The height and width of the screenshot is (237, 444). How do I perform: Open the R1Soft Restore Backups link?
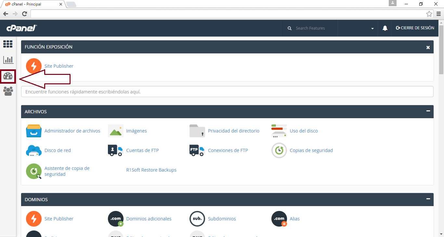[151, 170]
